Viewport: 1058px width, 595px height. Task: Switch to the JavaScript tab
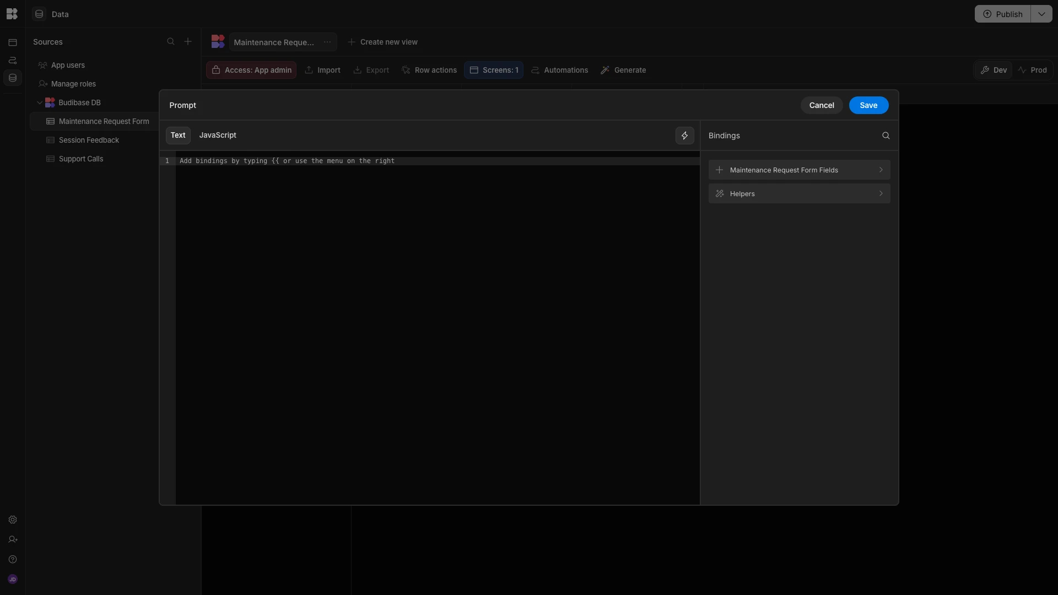[x=218, y=136]
